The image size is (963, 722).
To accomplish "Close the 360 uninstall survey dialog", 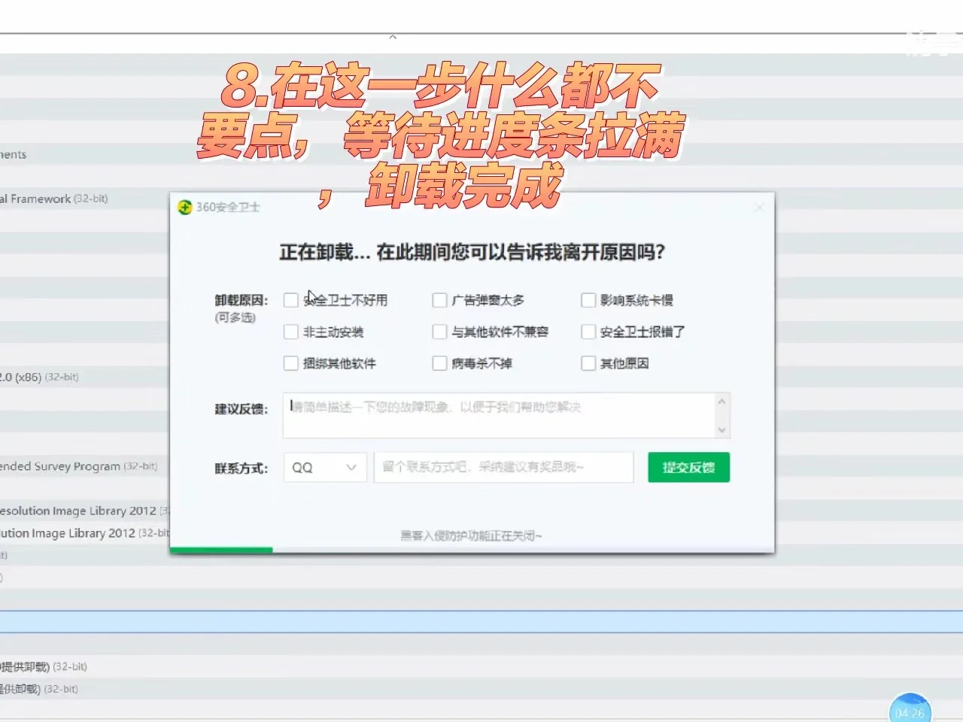I will pyautogui.click(x=759, y=207).
